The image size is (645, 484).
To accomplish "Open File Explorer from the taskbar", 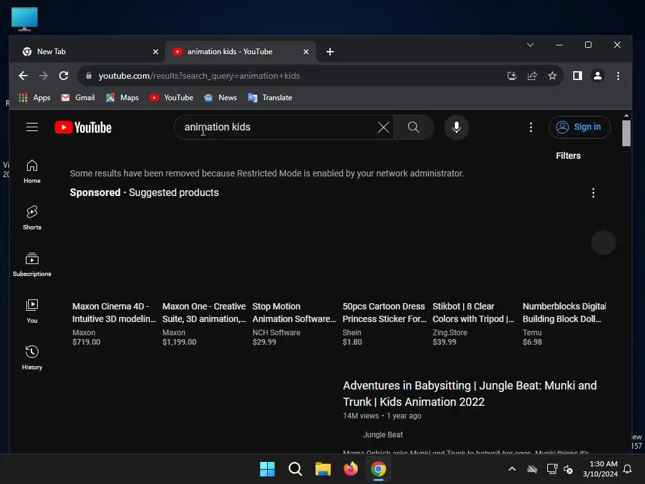I will tap(323, 469).
